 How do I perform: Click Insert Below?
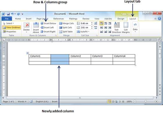pyautogui.click(x=48, y=23)
